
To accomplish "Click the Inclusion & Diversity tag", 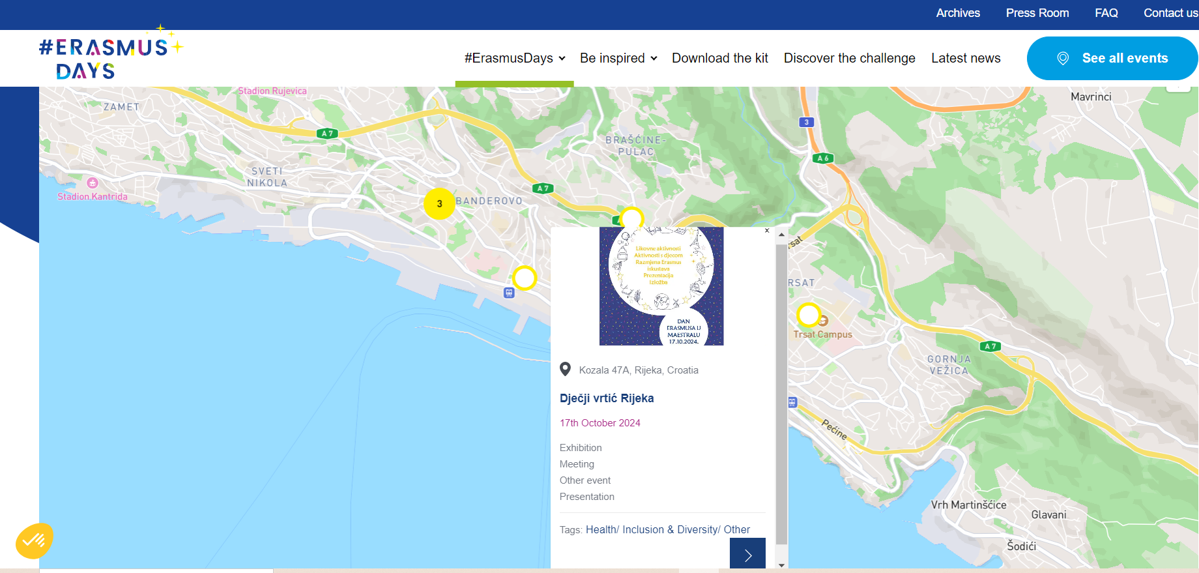I will [x=670, y=530].
